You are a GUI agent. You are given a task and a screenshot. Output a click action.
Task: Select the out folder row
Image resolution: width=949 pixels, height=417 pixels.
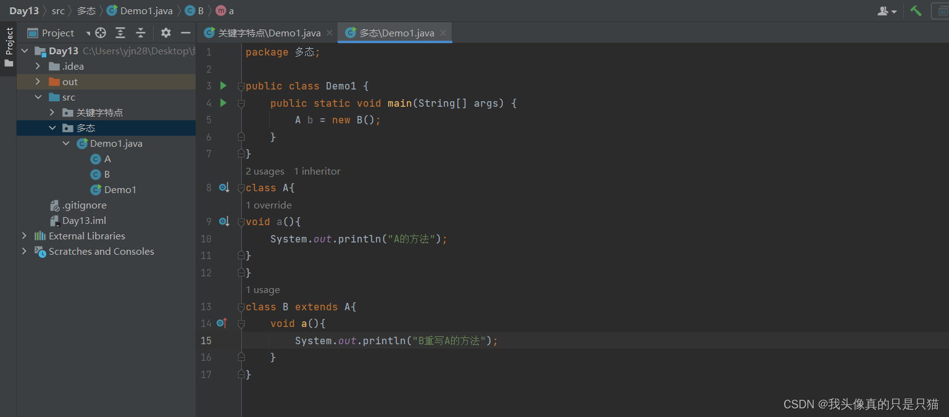pos(106,81)
